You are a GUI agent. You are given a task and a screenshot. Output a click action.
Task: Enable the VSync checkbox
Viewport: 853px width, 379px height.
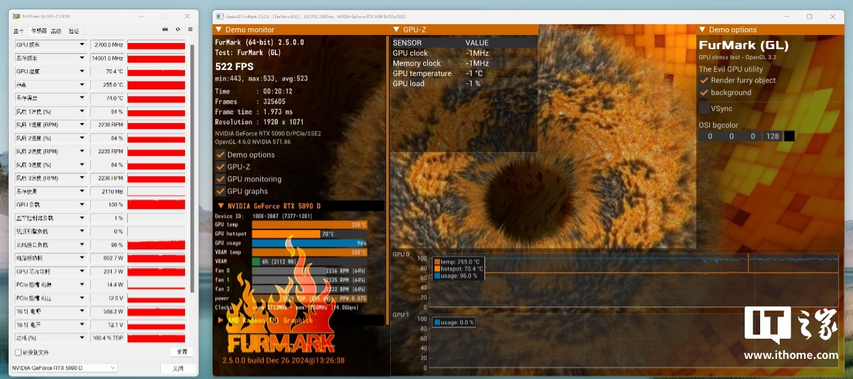(x=704, y=108)
